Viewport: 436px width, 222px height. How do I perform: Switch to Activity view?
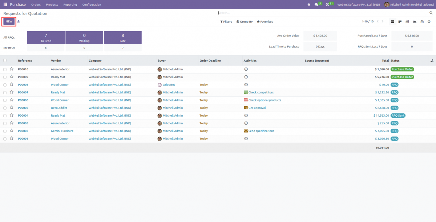coord(429,21)
